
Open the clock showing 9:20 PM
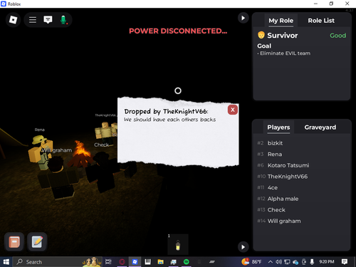click(x=326, y=262)
